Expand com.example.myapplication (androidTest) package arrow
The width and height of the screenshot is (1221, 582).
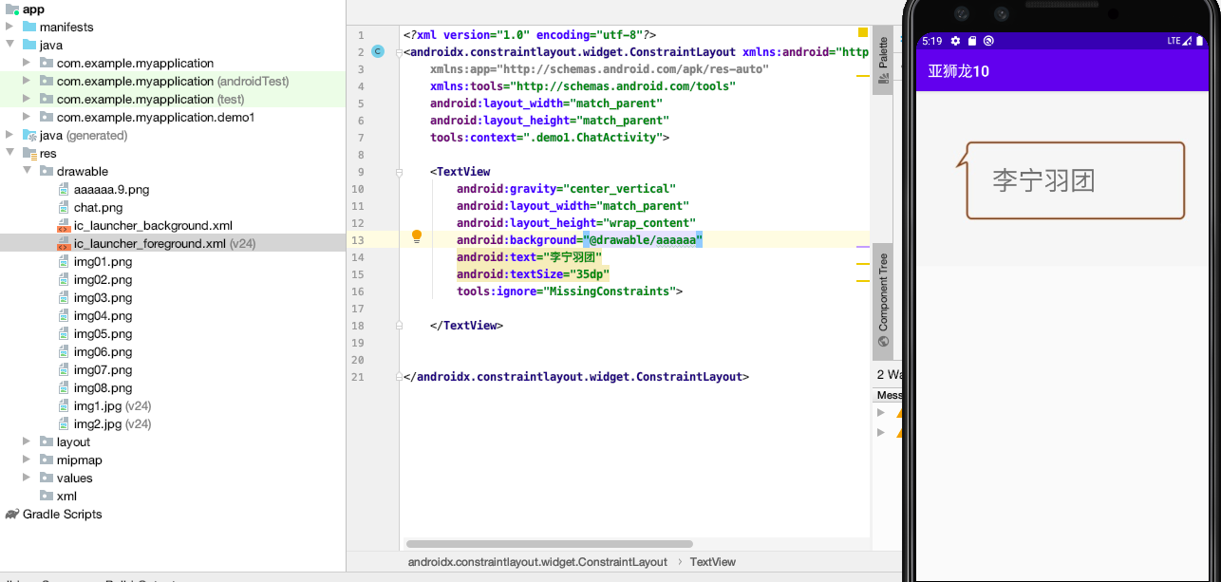[x=28, y=82]
